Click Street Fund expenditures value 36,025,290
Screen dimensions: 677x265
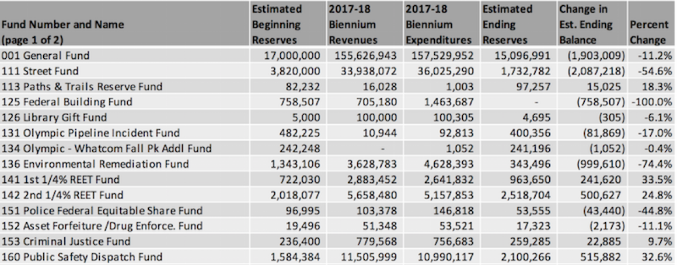pos(443,71)
